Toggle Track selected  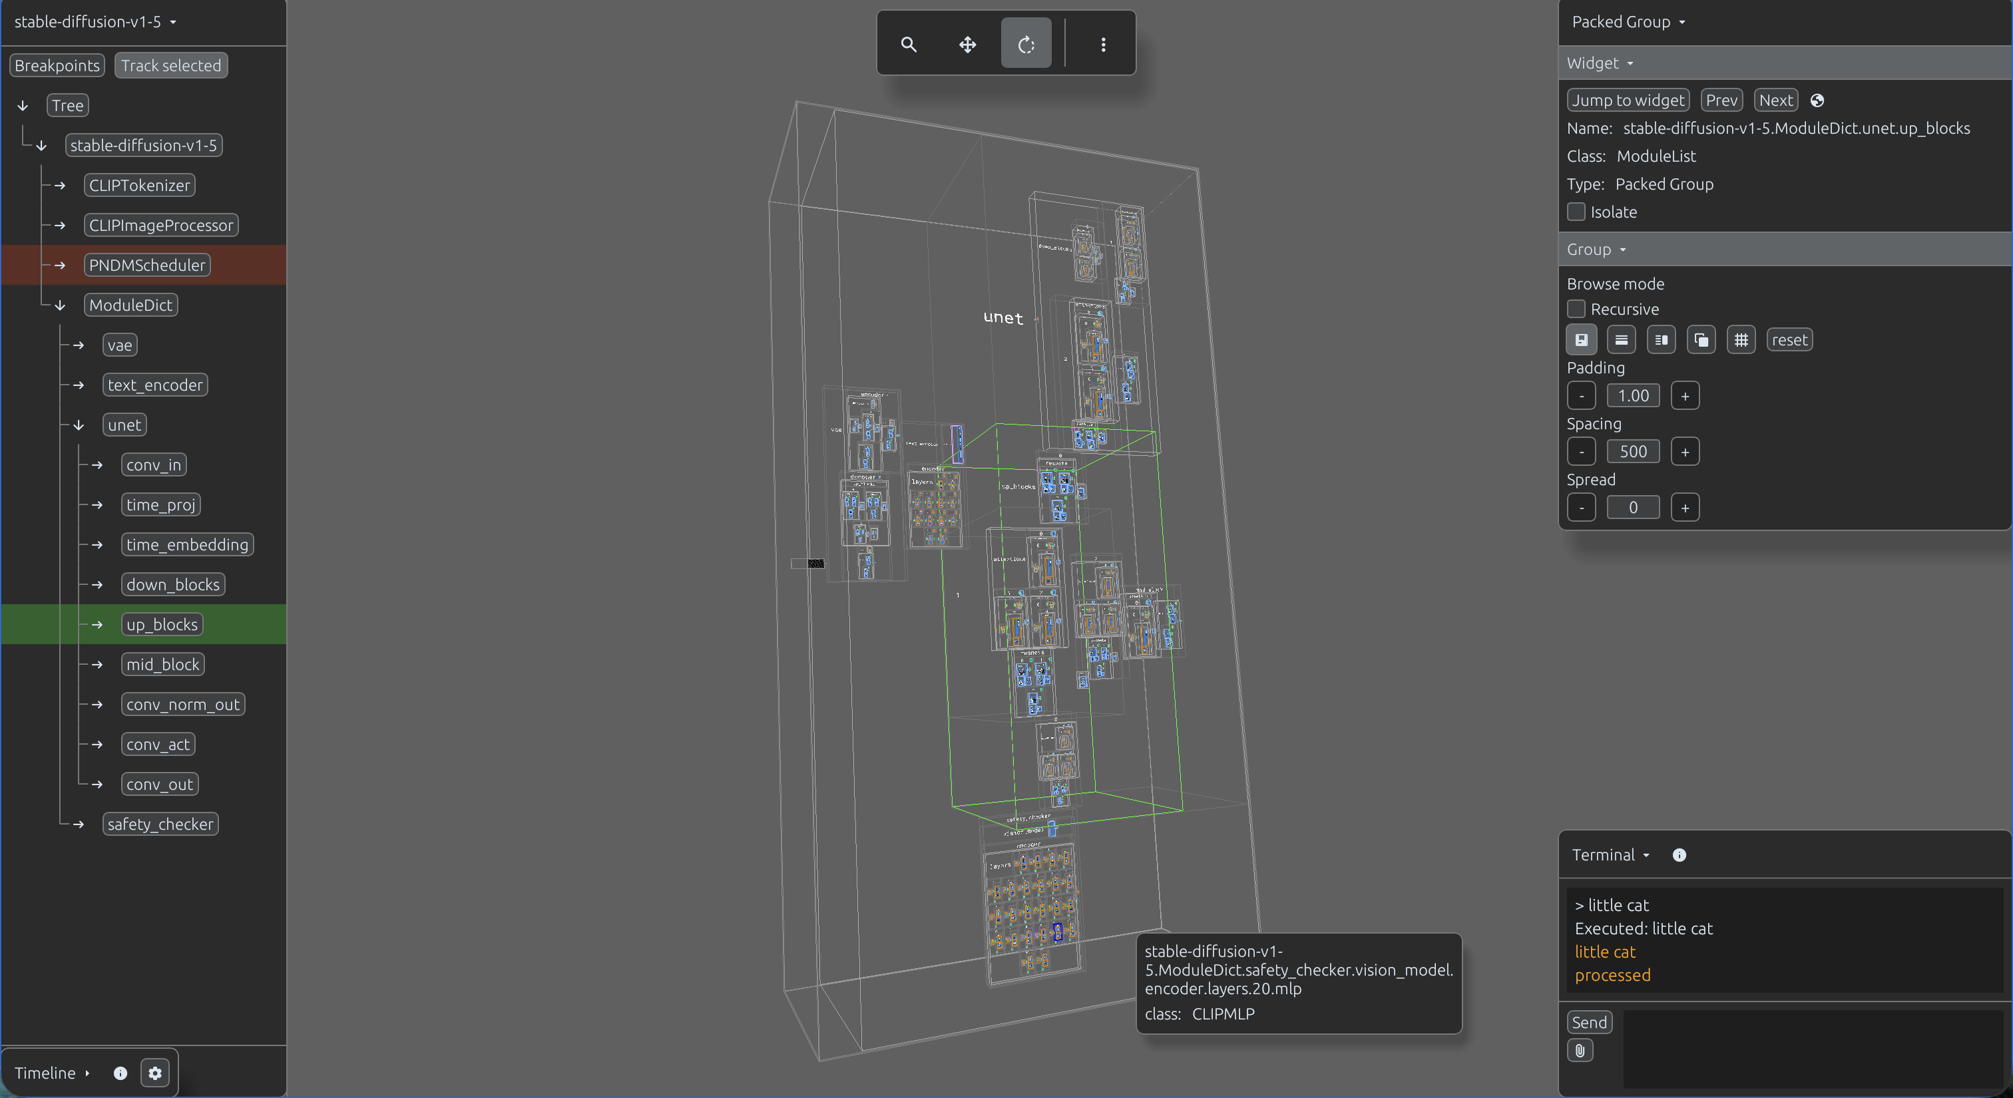pyautogui.click(x=171, y=66)
